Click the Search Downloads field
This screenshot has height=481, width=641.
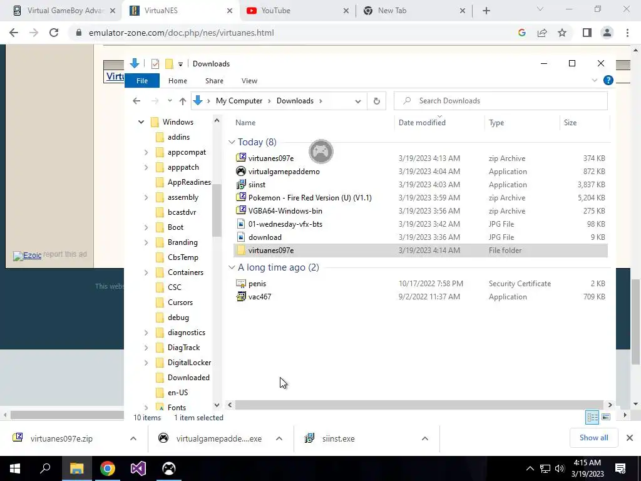tap(500, 101)
